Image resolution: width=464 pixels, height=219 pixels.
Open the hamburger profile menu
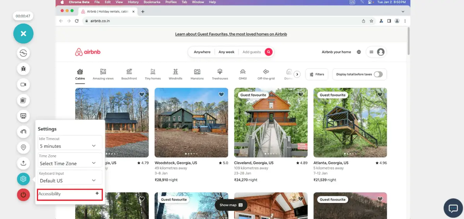376,52
